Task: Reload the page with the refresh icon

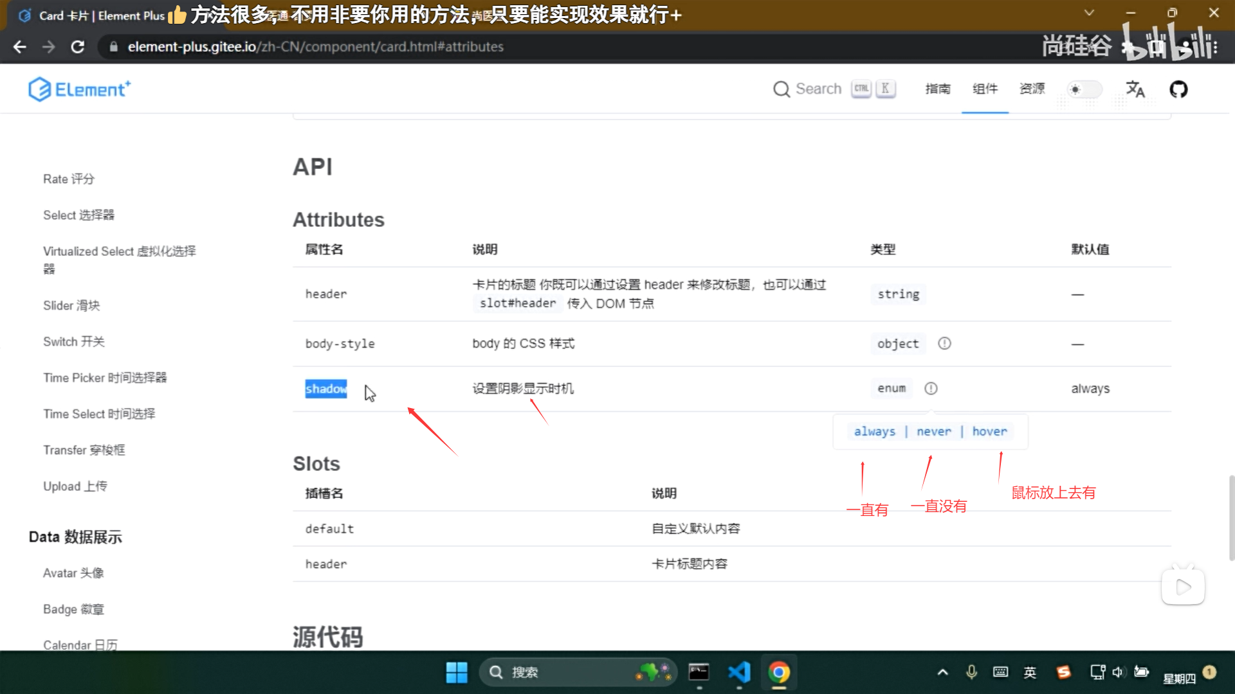Action: [77, 46]
